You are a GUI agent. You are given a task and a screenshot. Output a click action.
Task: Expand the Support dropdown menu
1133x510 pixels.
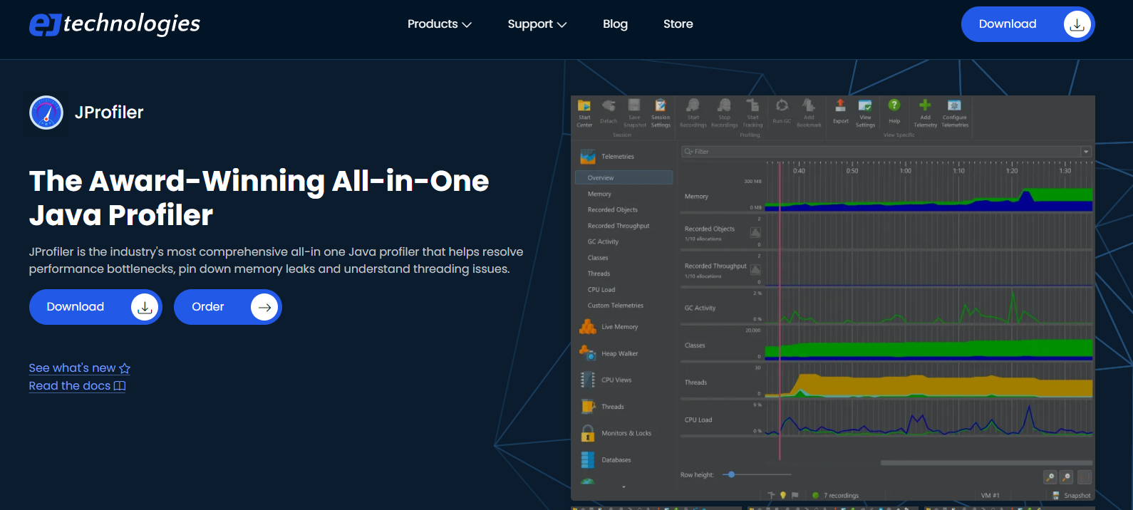[537, 24]
